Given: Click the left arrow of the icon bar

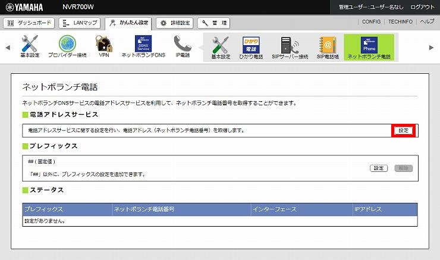Looking at the screenshot, I should 8,48.
